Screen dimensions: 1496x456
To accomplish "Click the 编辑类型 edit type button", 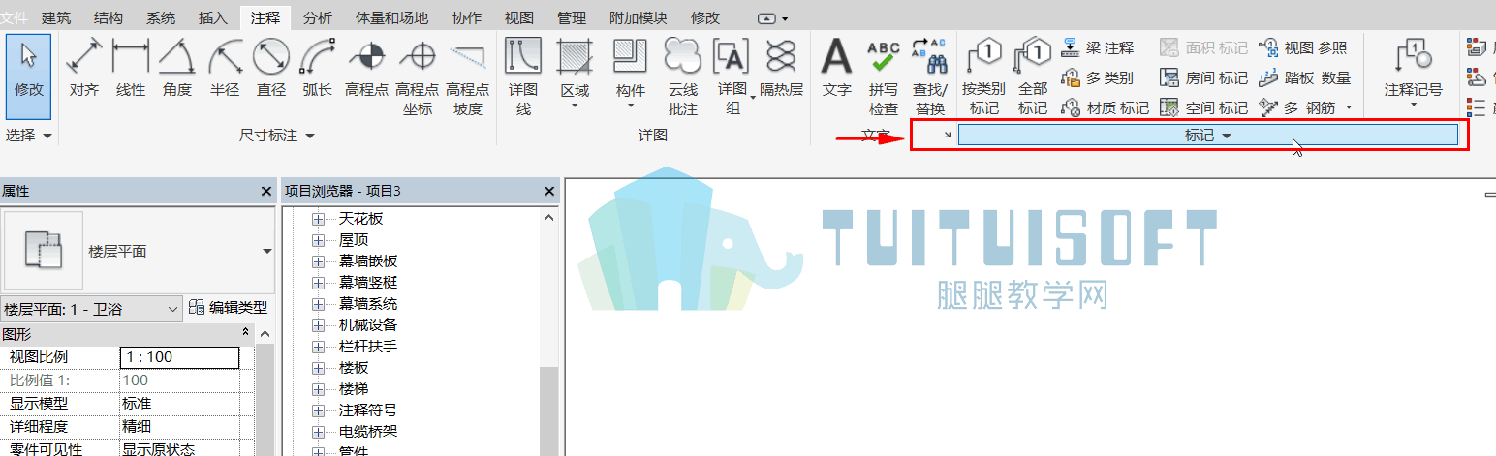I will point(229,308).
